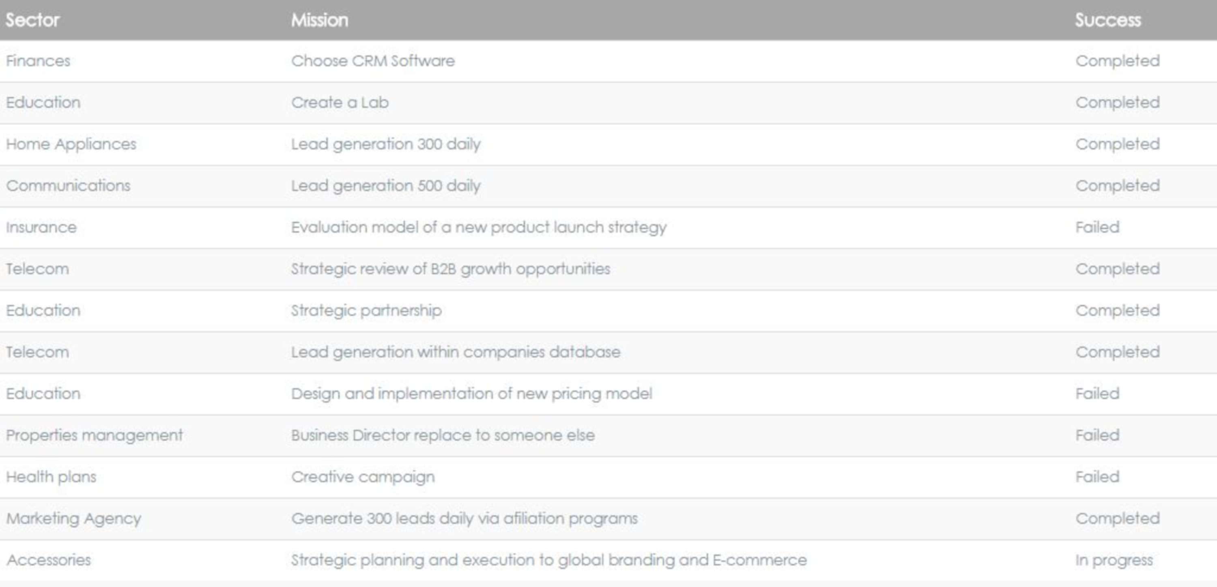The width and height of the screenshot is (1217, 587).
Task: Select Design and implementation of new pricing model
Action: 471,393
